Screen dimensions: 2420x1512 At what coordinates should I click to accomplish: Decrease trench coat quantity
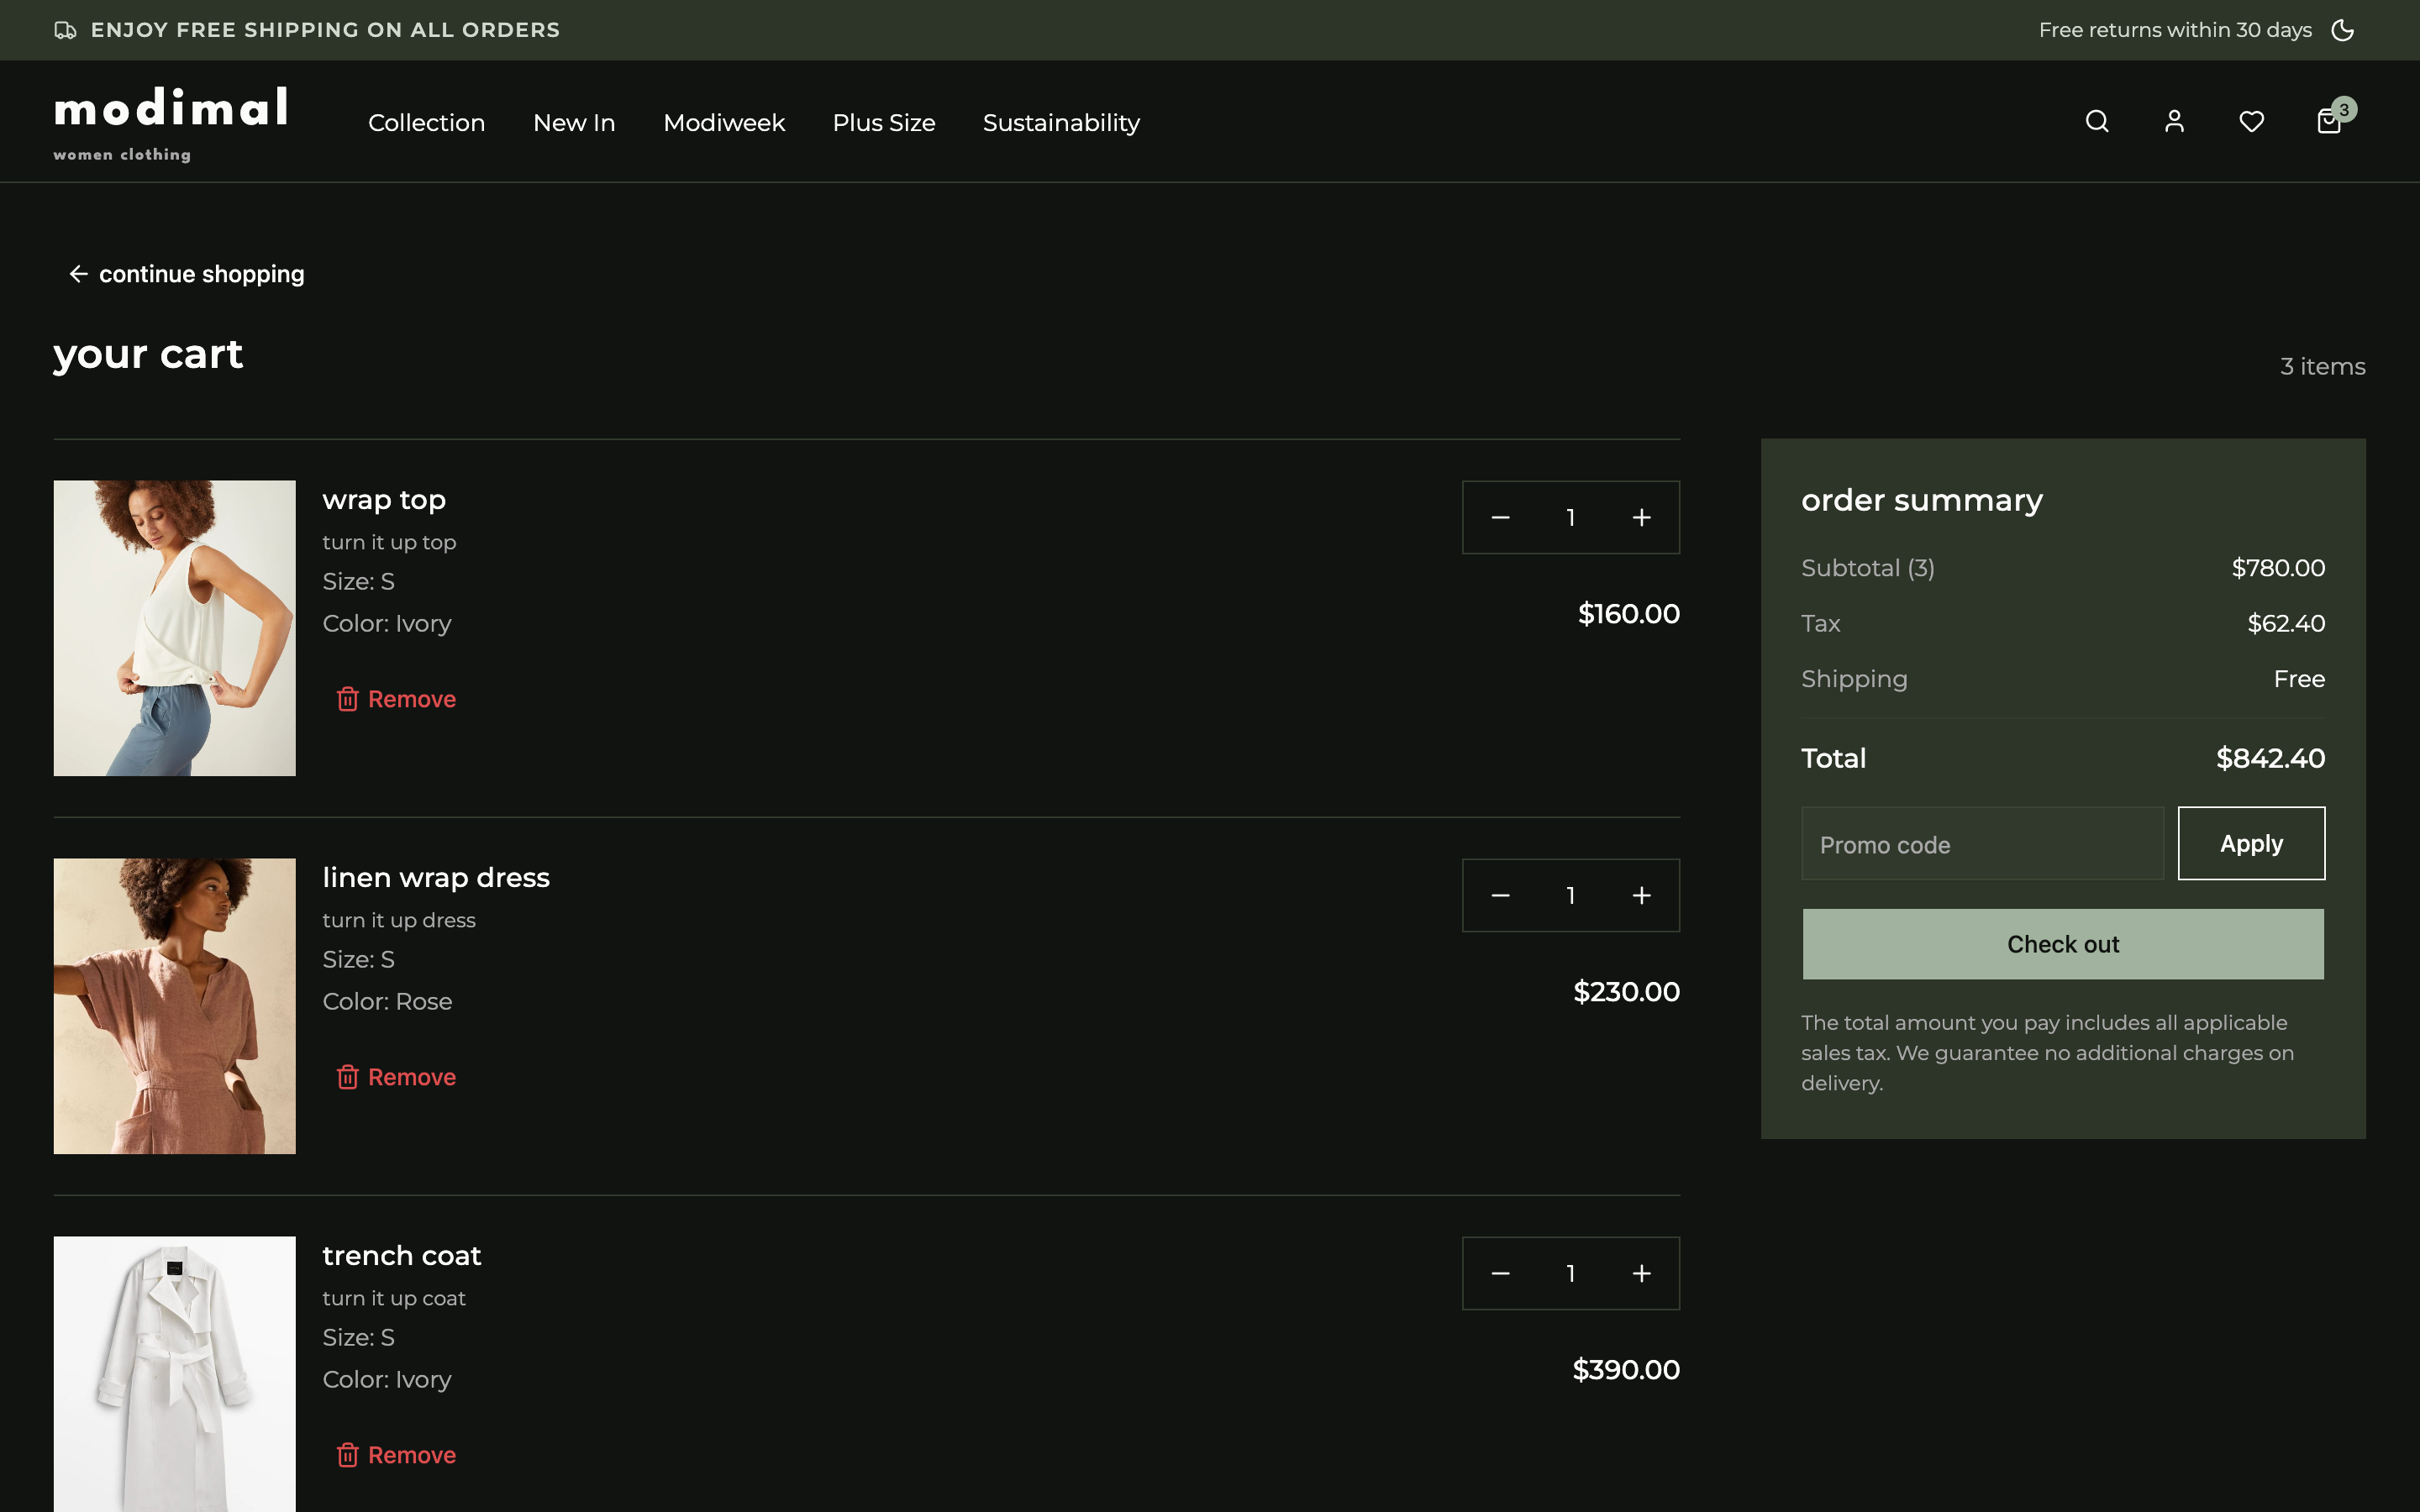pos(1500,1273)
